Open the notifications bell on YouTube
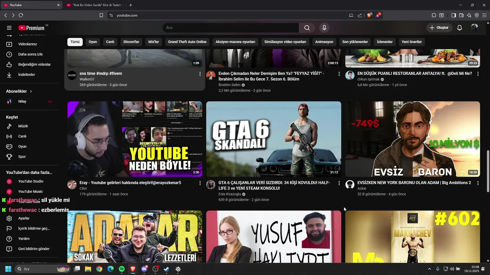 tap(460, 27)
